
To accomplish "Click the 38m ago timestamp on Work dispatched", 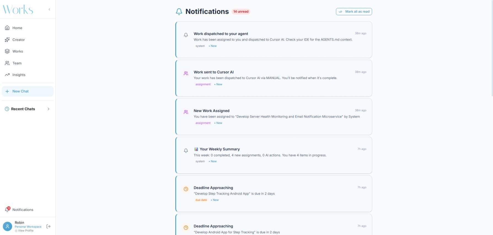I will [360, 33].
